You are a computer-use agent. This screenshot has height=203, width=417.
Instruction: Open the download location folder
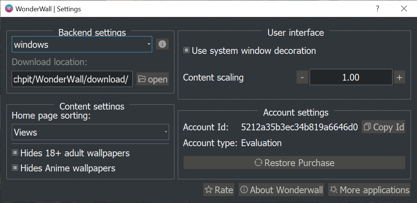[x=153, y=79]
